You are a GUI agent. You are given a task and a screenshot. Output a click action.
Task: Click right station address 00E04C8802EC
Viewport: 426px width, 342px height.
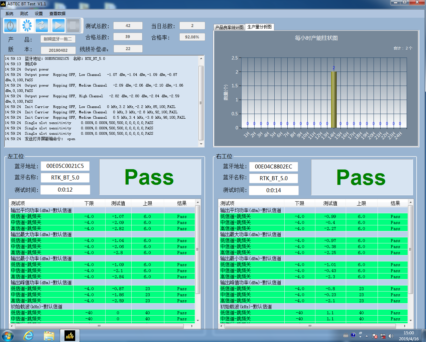(x=274, y=166)
